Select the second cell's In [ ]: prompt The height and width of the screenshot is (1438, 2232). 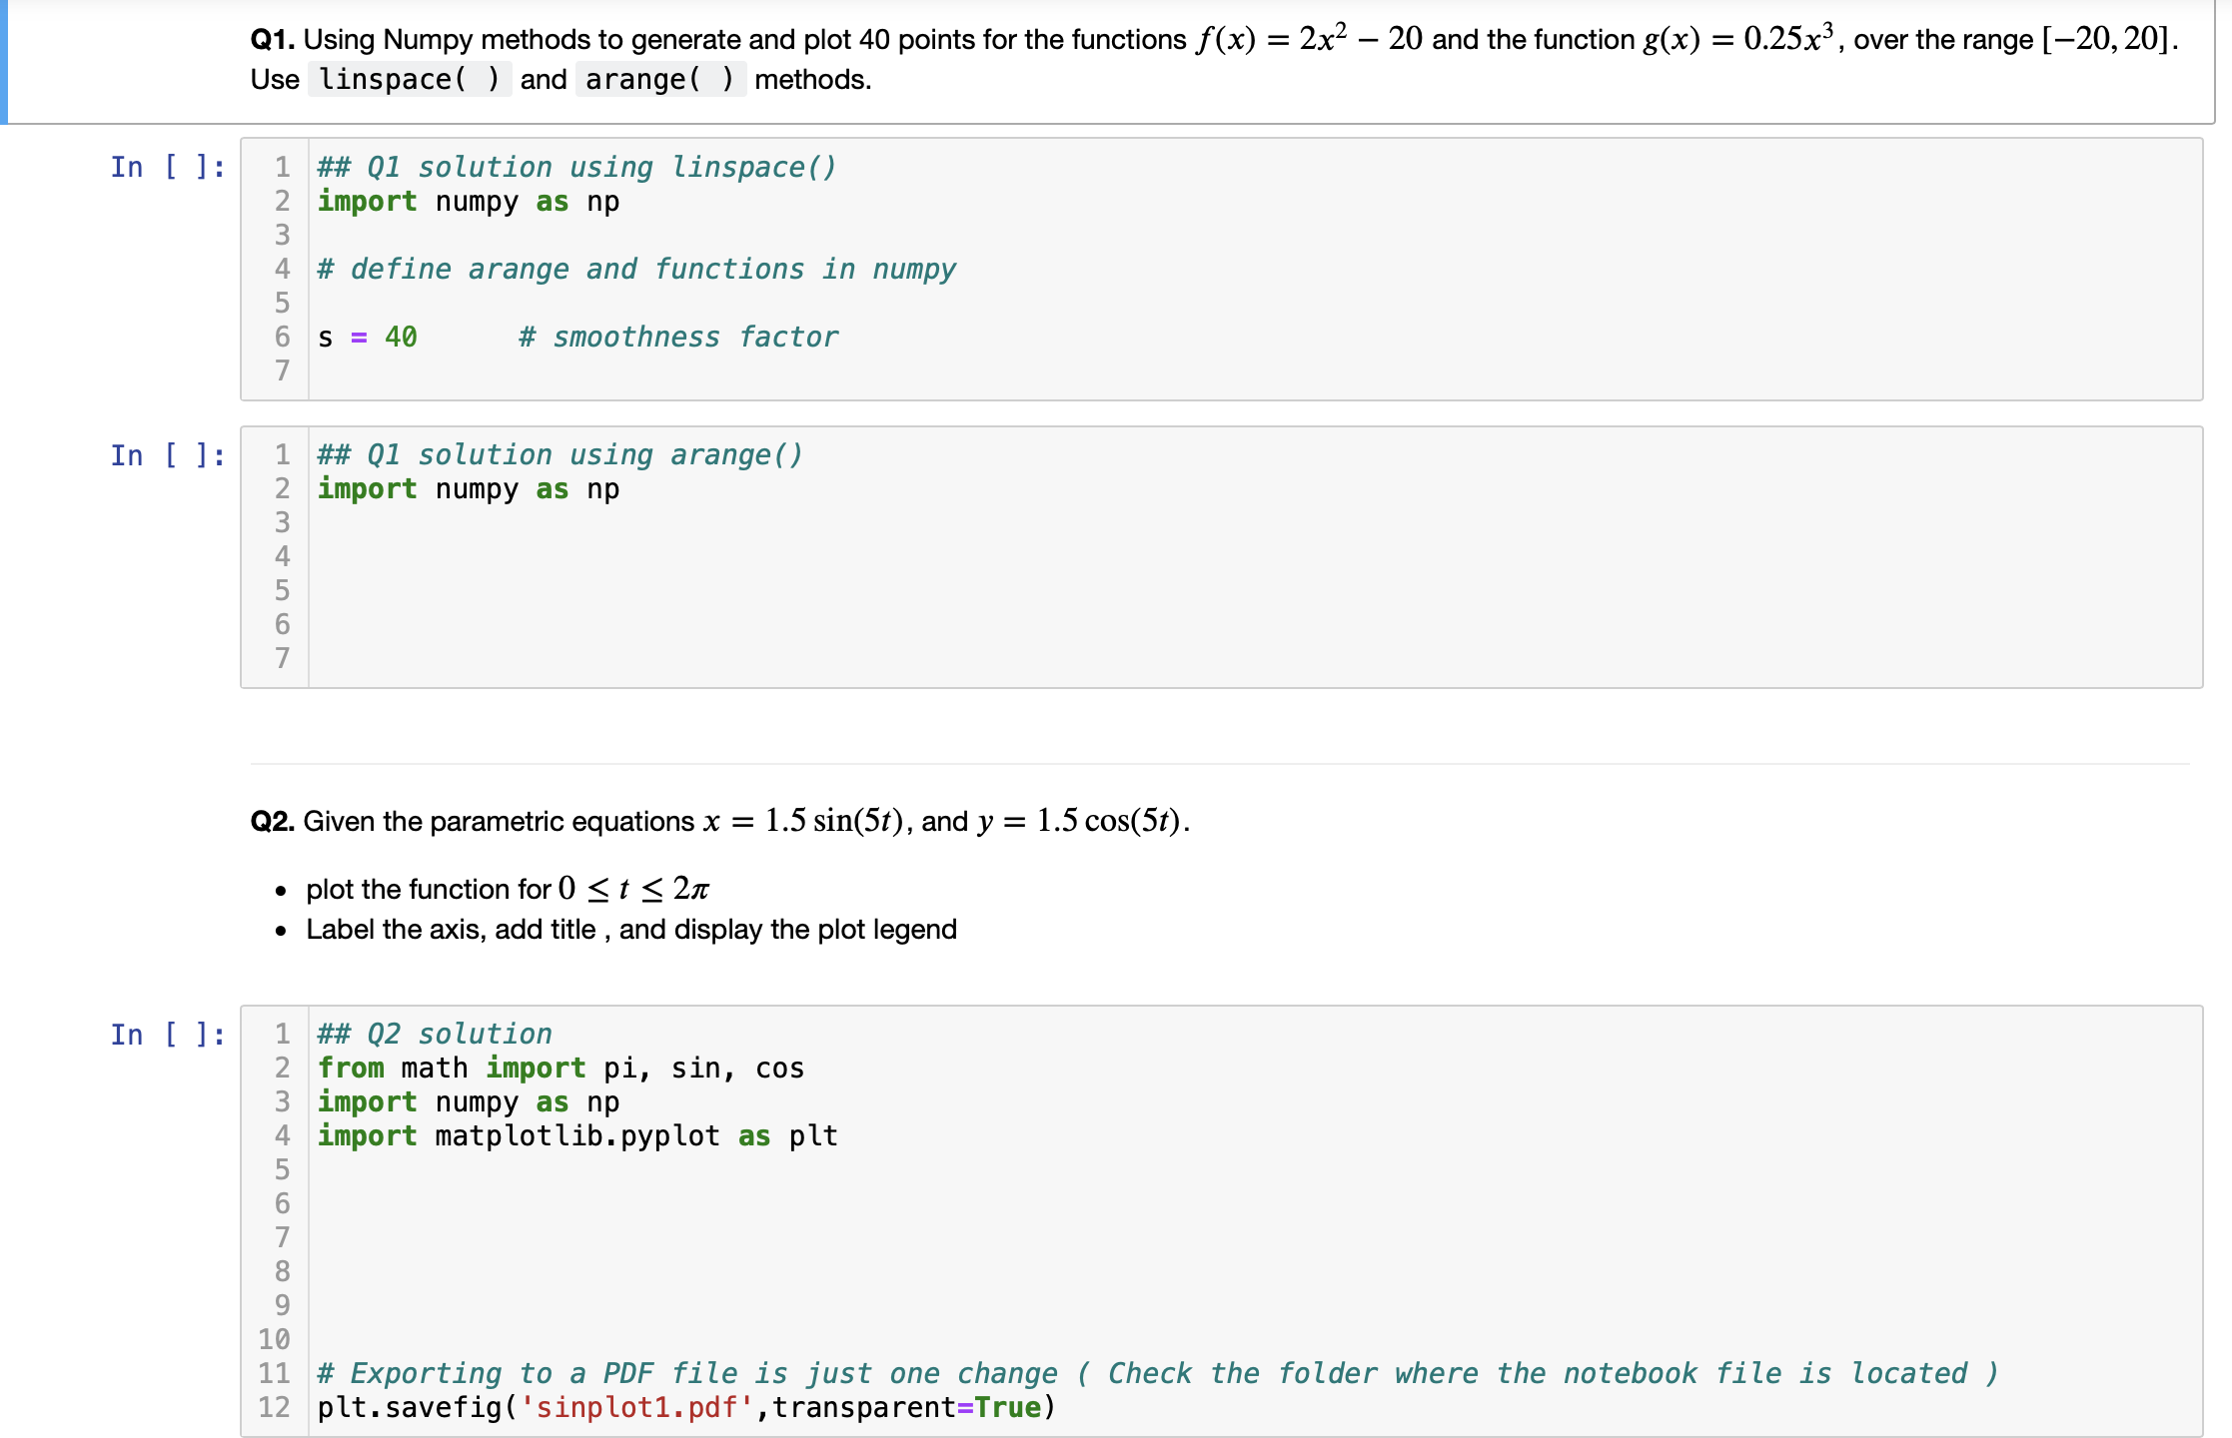166,455
